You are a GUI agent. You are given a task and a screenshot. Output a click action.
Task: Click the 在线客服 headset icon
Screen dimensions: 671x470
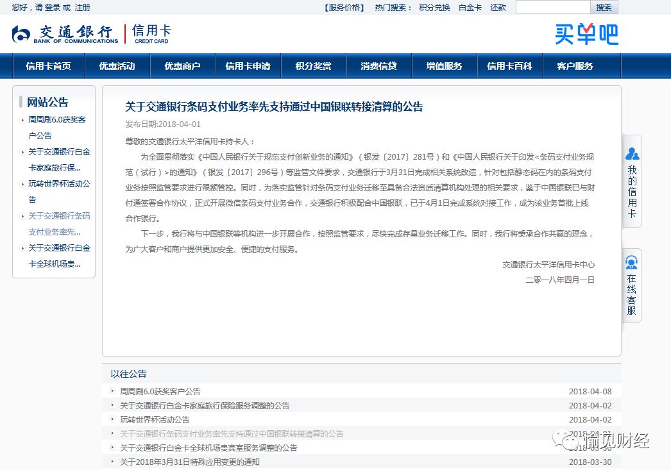632,262
